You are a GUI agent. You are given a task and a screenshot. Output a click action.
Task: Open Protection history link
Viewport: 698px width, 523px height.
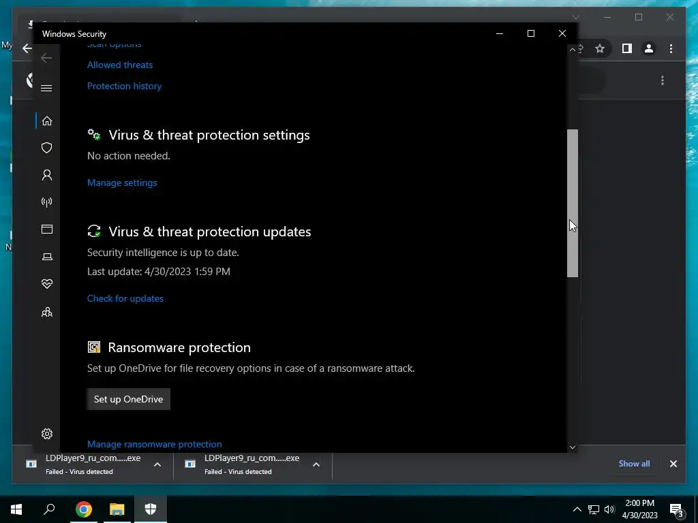[x=124, y=86]
